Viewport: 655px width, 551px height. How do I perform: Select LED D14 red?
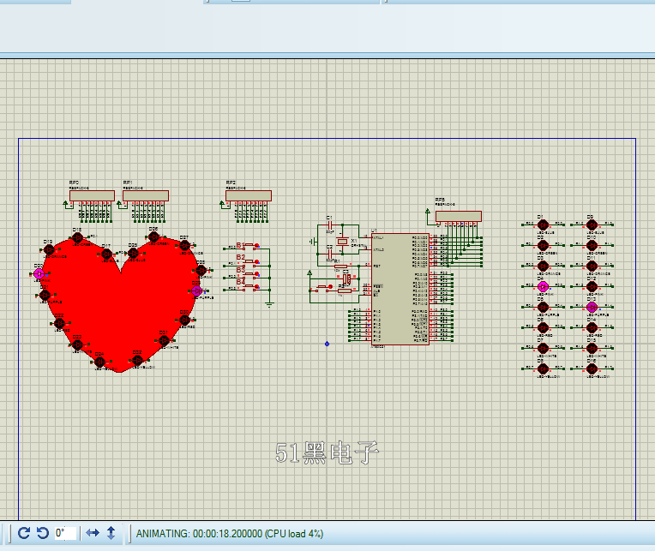click(592, 327)
